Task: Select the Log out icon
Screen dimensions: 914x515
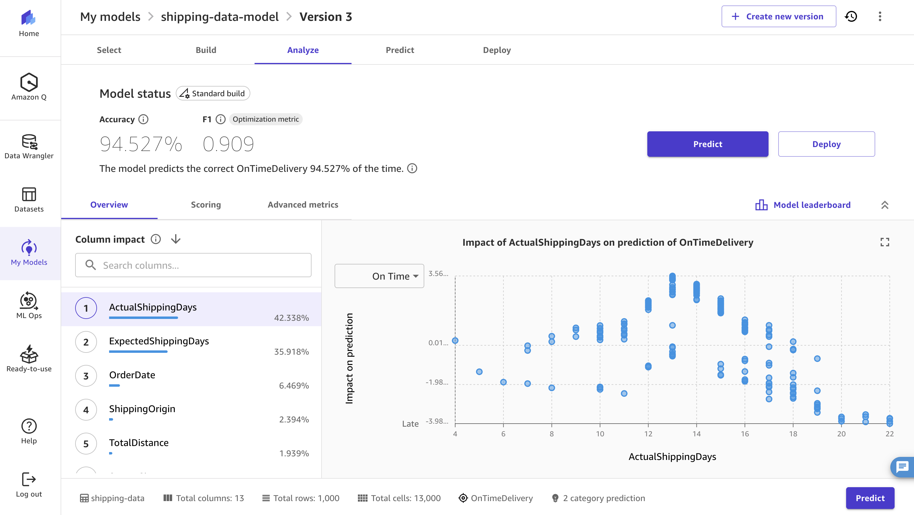Action: 28,480
